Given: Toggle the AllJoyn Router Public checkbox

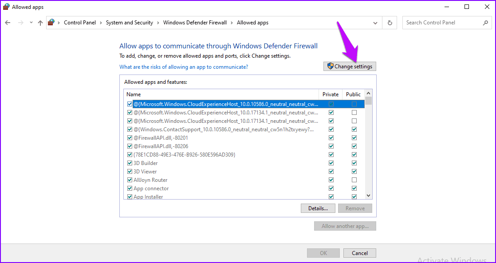Looking at the screenshot, I should tap(354, 180).
